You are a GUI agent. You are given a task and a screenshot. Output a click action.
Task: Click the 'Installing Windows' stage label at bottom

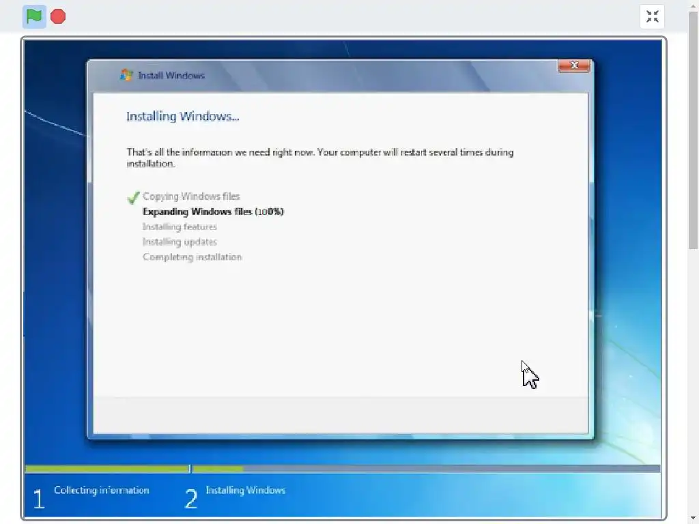click(x=246, y=490)
